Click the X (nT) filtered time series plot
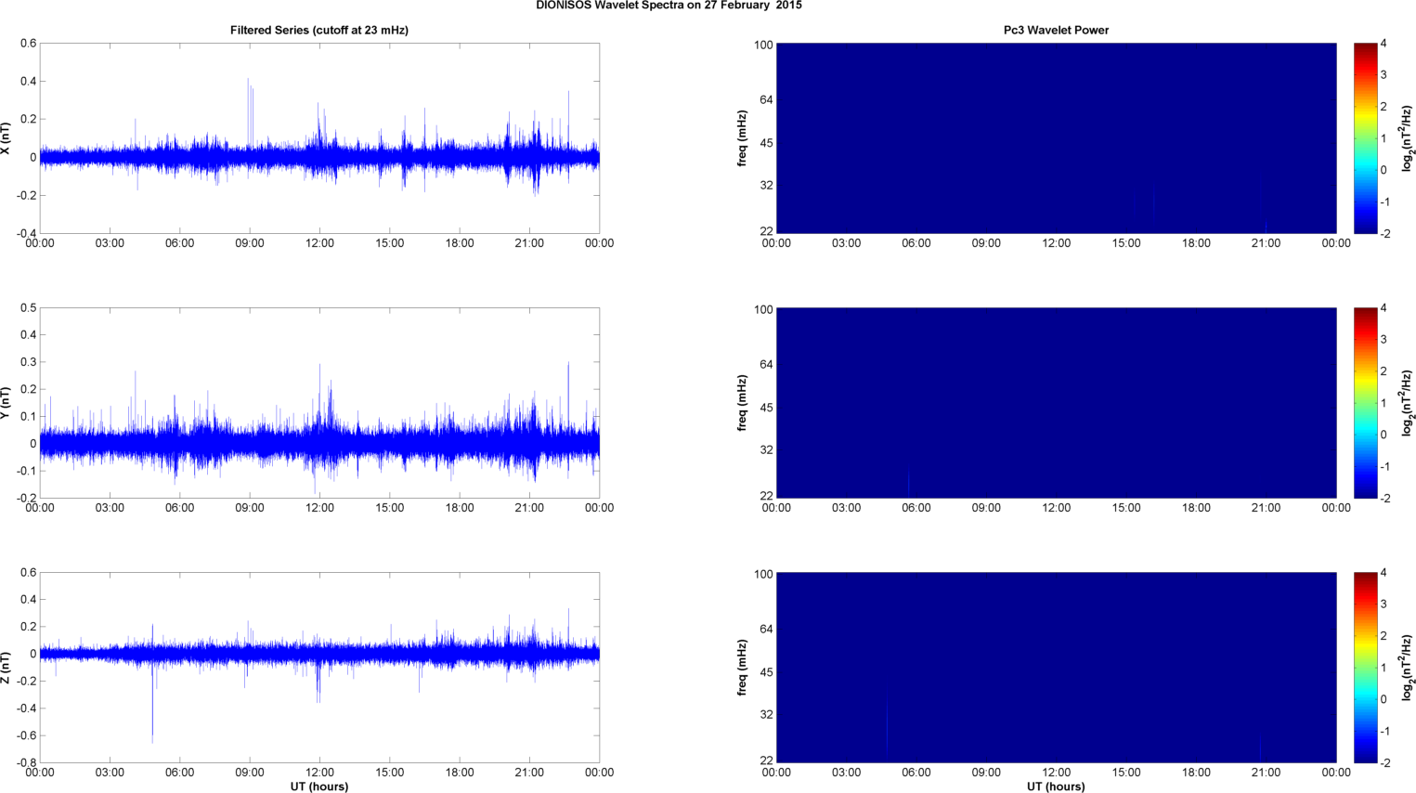Image resolution: width=1416 pixels, height=793 pixels. (x=319, y=138)
